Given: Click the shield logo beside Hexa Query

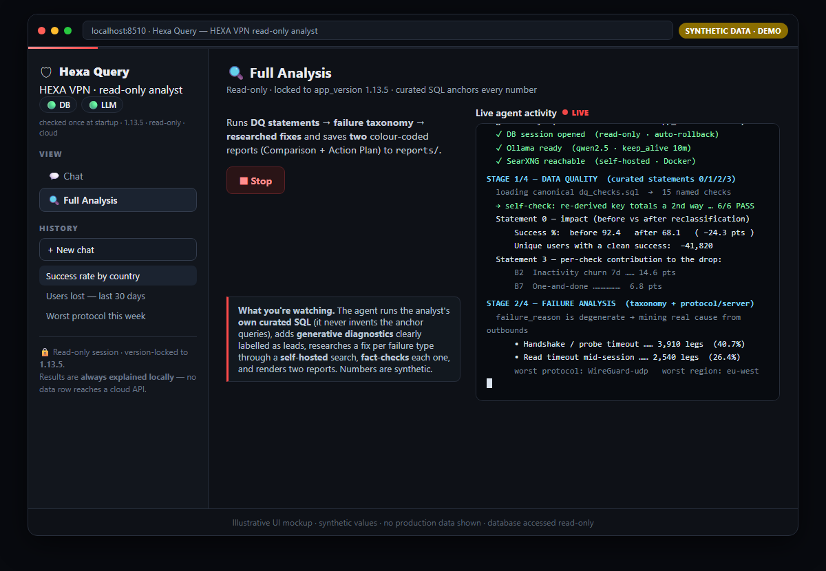Looking at the screenshot, I should [46, 72].
